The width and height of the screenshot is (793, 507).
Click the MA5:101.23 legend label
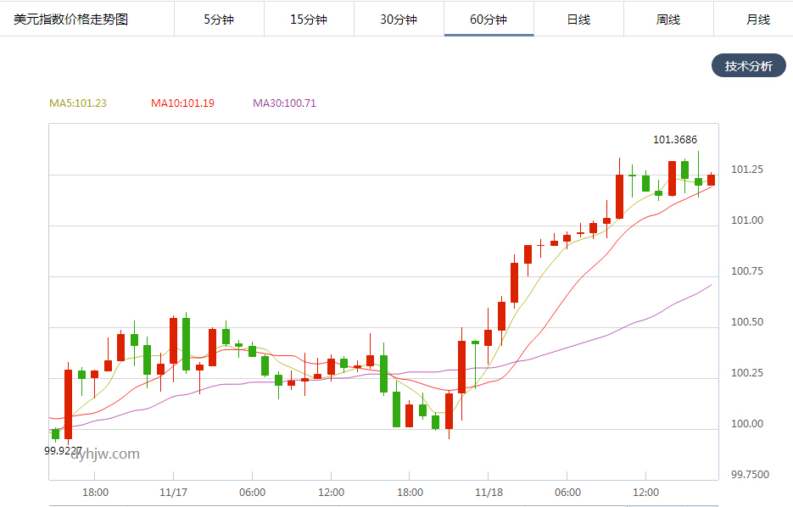tap(78, 103)
